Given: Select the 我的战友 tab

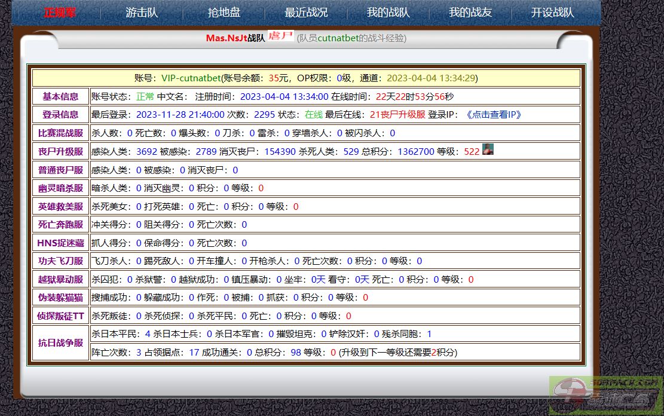Looking at the screenshot, I should [x=470, y=13].
